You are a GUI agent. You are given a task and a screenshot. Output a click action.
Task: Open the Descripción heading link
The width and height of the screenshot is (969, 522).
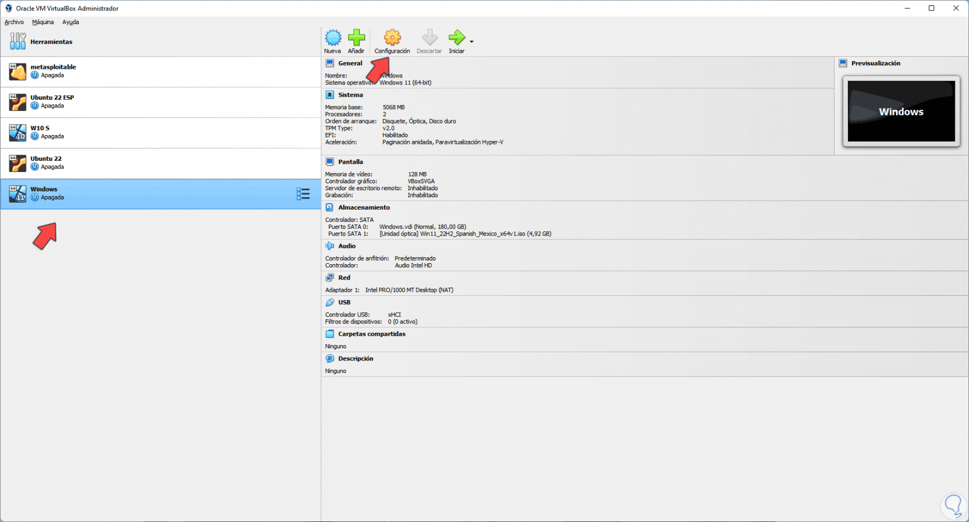(x=356, y=359)
